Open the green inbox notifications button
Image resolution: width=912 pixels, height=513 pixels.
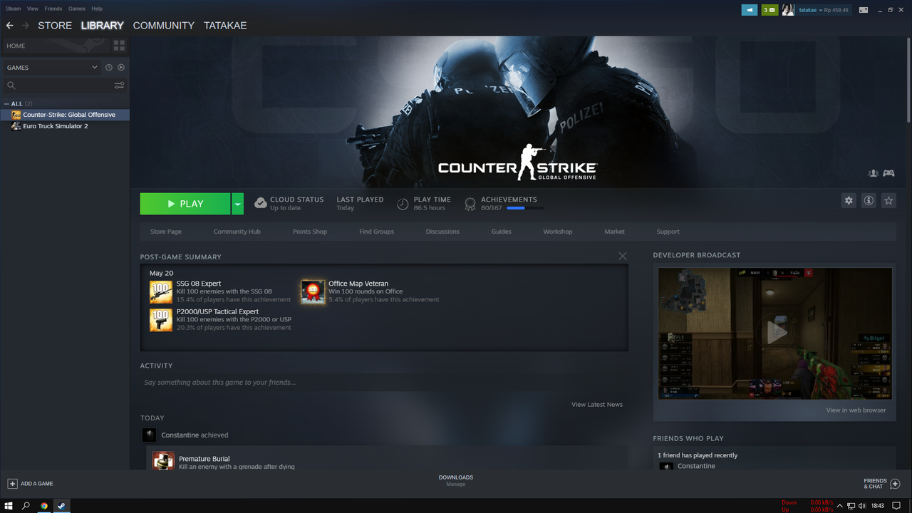point(769,10)
